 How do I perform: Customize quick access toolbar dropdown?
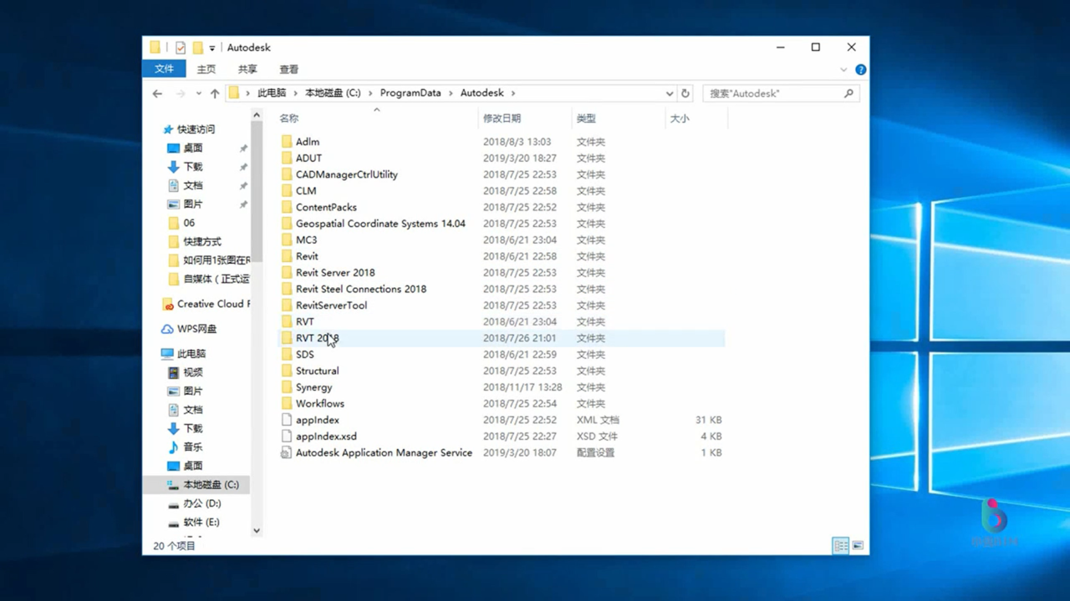212,48
